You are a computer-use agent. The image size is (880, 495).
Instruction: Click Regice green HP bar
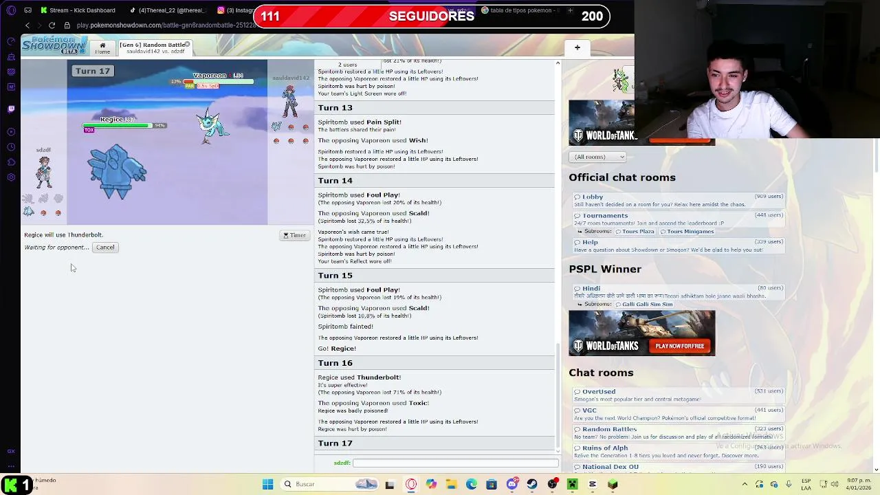pos(117,126)
